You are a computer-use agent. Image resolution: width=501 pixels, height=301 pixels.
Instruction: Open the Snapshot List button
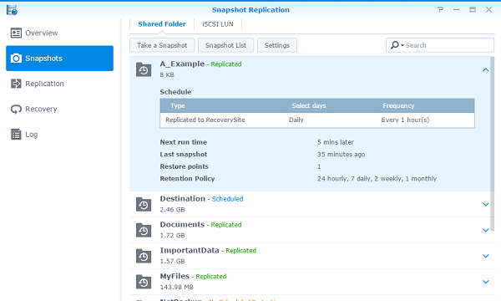[226, 45]
